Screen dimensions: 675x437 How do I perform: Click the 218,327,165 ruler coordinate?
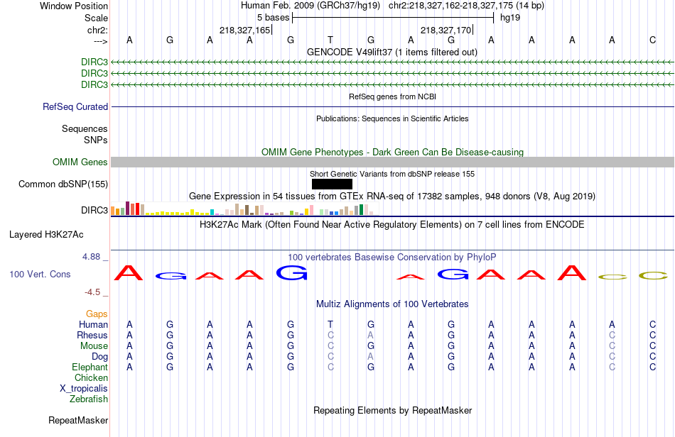244,30
